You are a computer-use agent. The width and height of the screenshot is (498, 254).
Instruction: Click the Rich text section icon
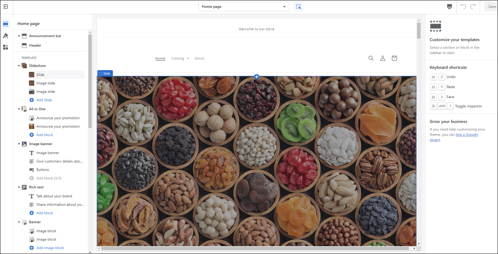click(x=24, y=187)
